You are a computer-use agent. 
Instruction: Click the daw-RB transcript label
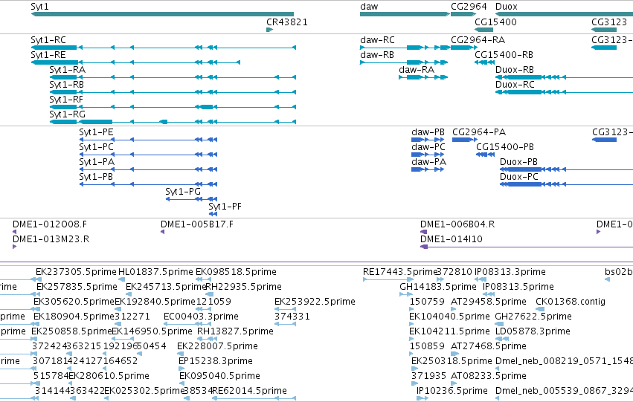[377, 55]
